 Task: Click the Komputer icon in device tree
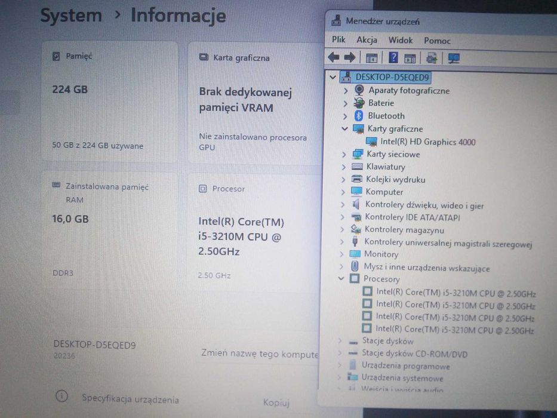point(356,192)
